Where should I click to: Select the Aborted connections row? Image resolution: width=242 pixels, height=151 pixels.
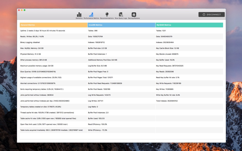point(53,83)
